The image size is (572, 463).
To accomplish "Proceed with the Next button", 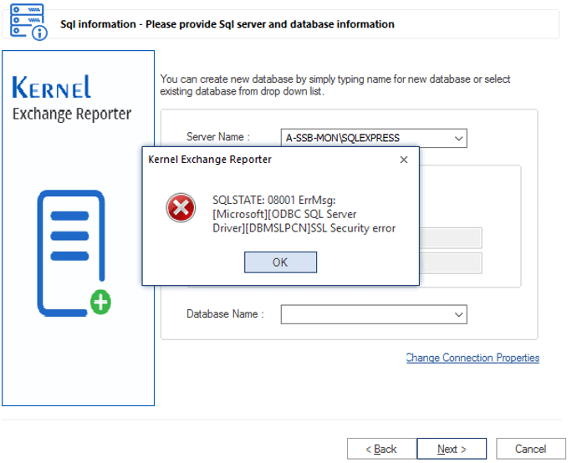I will click(x=452, y=450).
